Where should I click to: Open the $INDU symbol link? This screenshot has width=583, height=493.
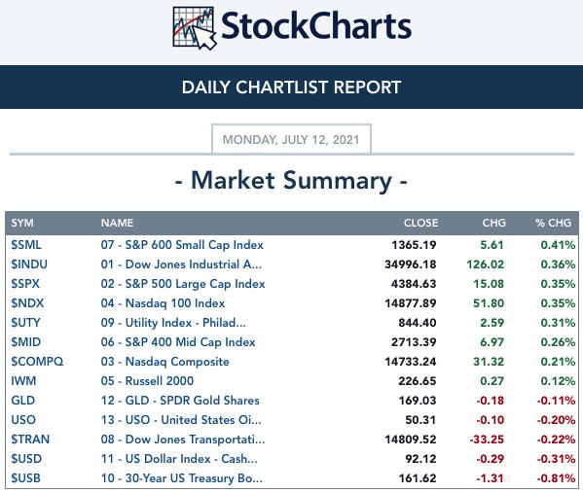(x=29, y=264)
